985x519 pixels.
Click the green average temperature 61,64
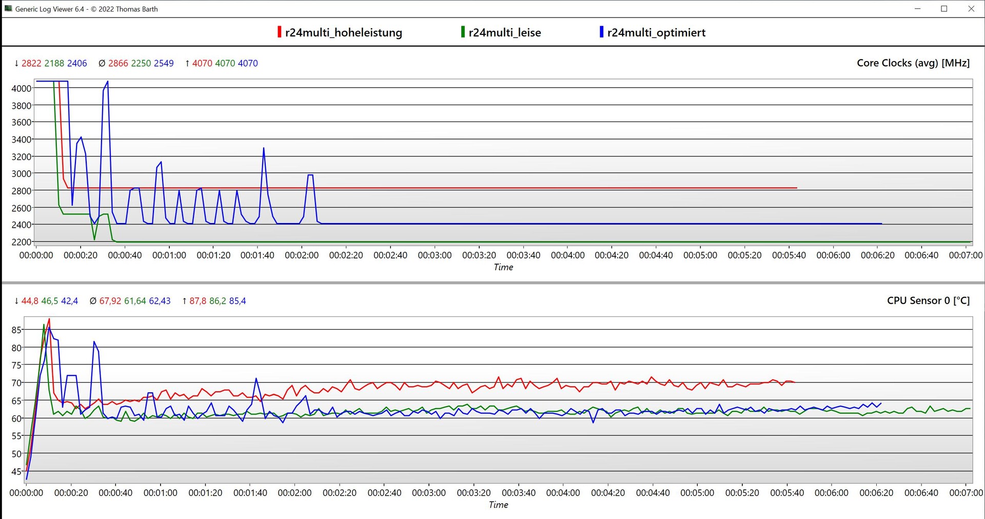click(x=135, y=301)
